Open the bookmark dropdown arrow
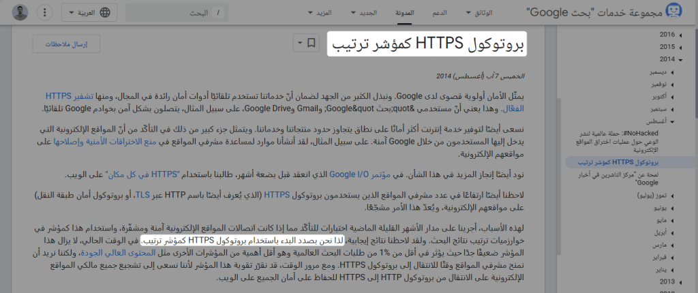The height and width of the screenshot is (293, 698). tap(300, 43)
